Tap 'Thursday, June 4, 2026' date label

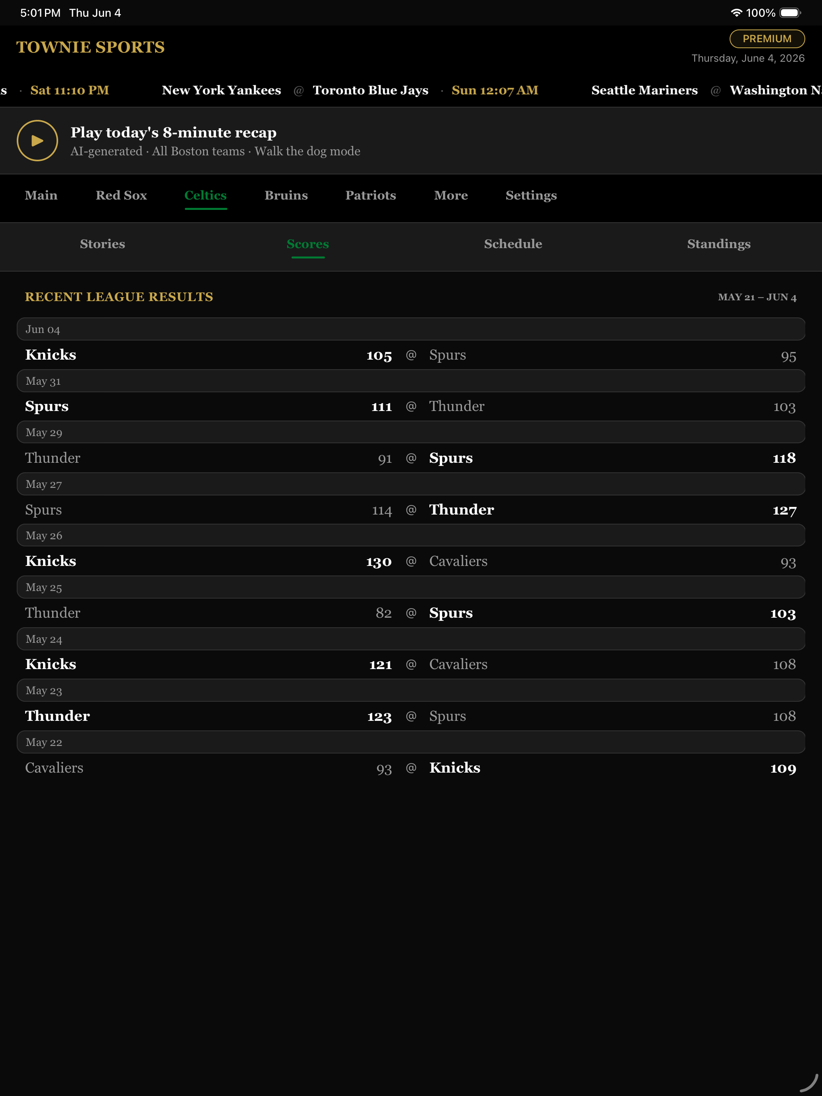(748, 59)
